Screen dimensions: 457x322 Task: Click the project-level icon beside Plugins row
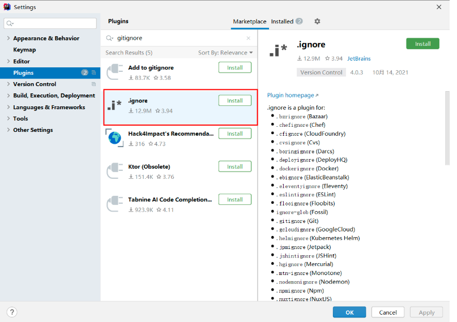[93, 72]
